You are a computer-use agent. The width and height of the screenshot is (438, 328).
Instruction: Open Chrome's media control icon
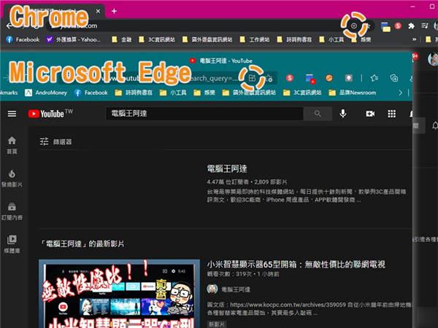point(425,26)
